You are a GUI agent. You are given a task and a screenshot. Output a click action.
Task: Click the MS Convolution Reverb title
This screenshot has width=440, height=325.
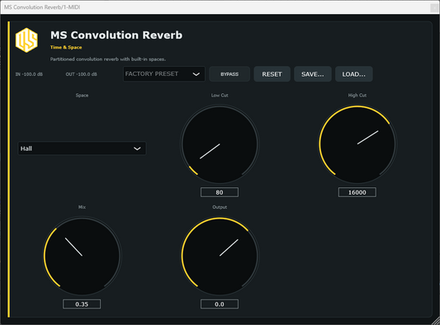click(116, 35)
